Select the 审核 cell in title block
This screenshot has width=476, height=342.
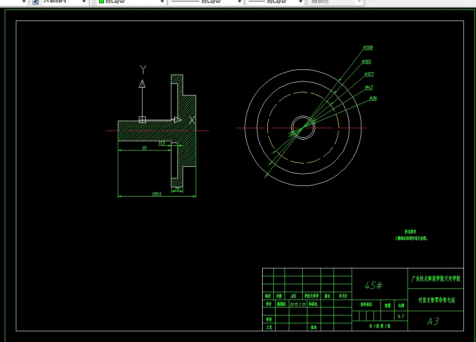pyautogui.click(x=269, y=319)
